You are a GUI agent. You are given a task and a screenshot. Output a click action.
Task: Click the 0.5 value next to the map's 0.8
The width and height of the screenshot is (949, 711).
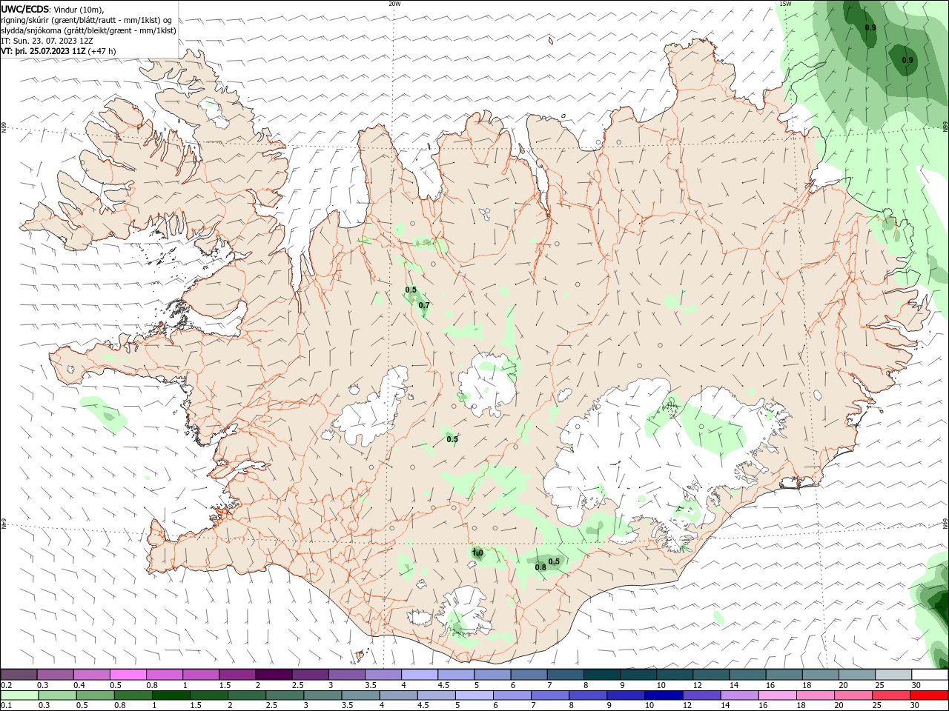tap(554, 561)
